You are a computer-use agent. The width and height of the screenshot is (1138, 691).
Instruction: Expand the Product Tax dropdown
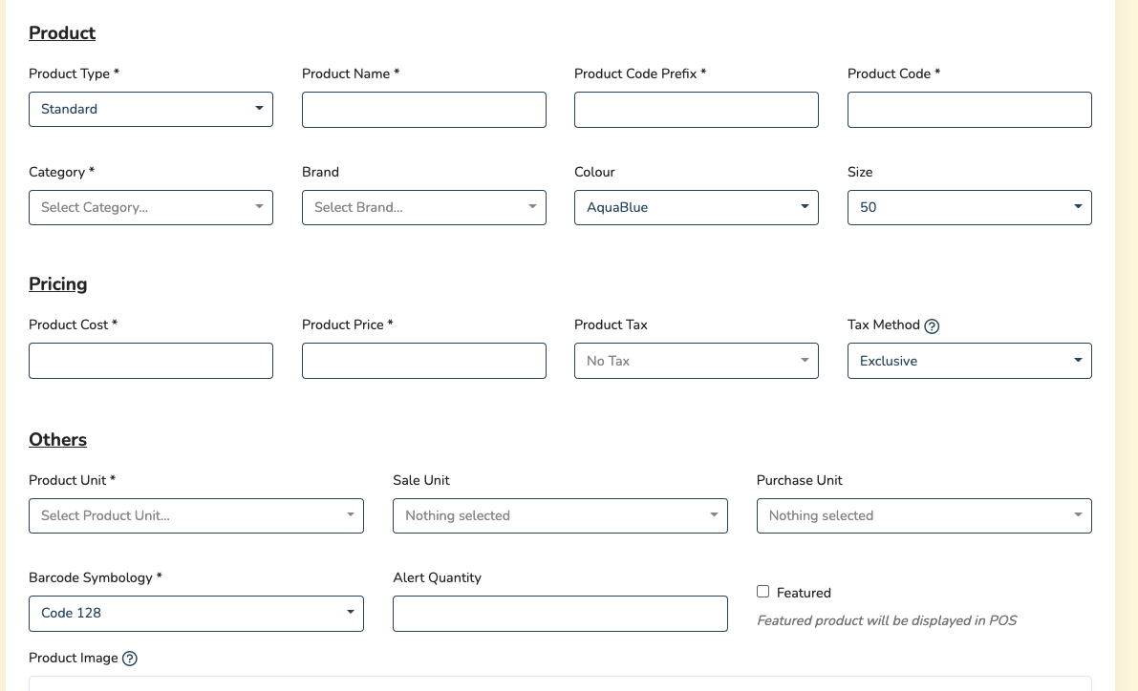coord(696,361)
